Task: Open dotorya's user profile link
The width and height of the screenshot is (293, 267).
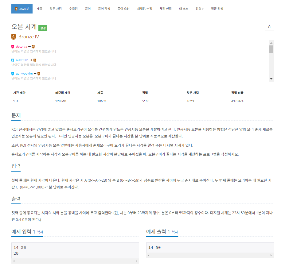Action: tap(21, 47)
